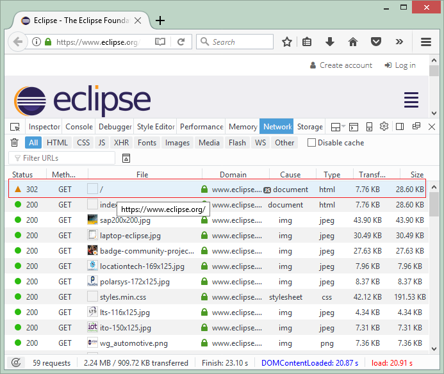The image size is (444, 374).
Task: Toggle Other filter button
Action: coord(284,142)
